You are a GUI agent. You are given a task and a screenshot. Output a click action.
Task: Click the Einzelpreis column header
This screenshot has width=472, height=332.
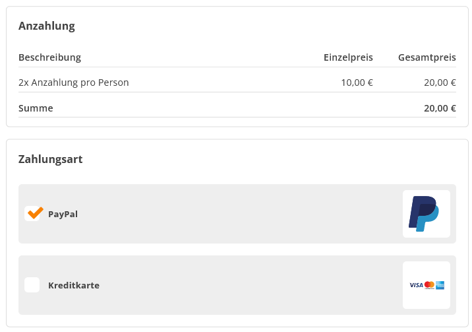[x=348, y=57]
